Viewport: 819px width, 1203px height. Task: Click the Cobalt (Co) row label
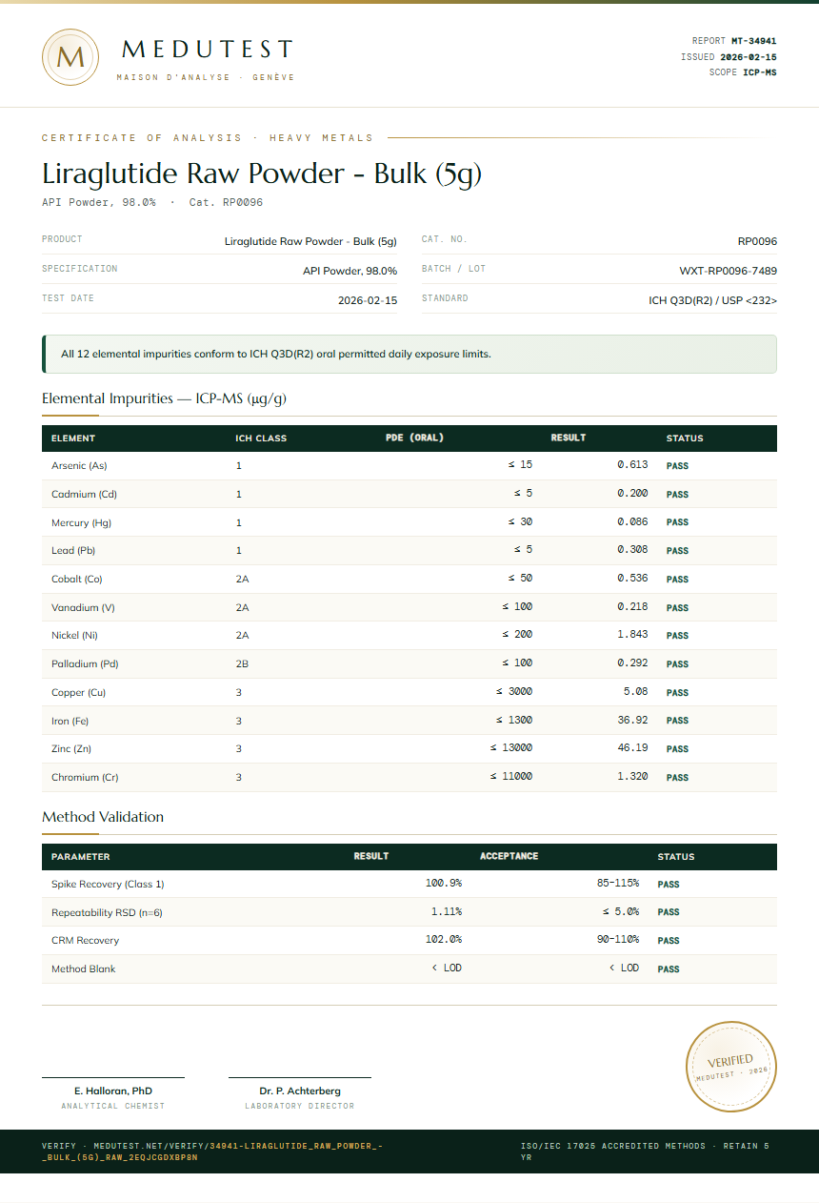76,580
